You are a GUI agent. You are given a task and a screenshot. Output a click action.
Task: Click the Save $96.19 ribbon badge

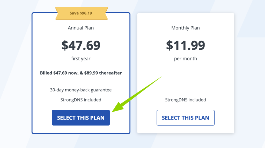tap(81, 13)
